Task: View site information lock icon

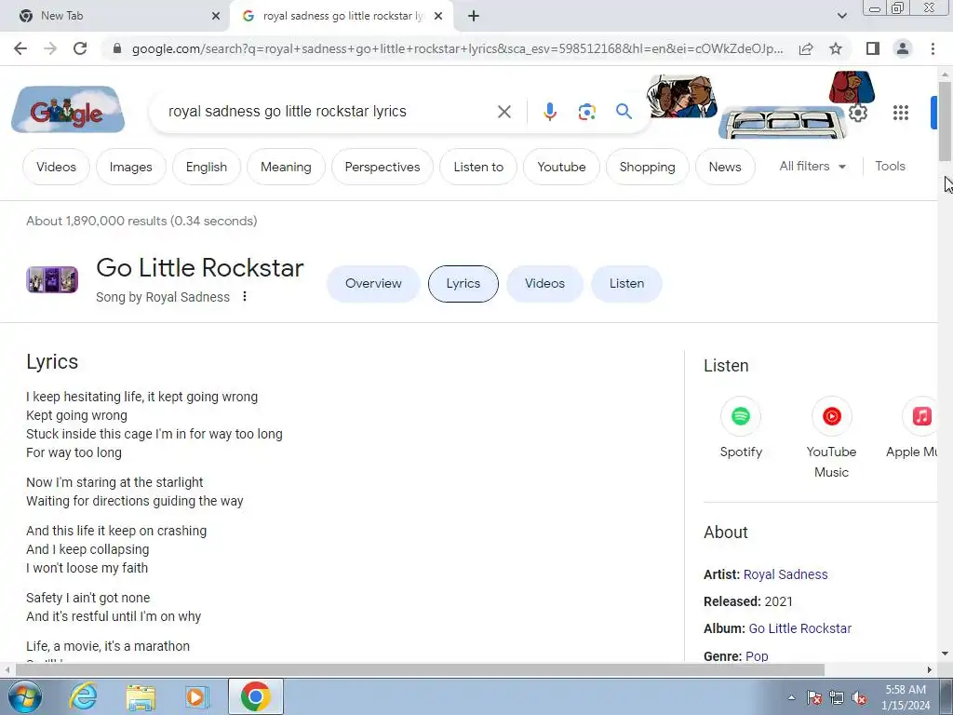Action: pyautogui.click(x=117, y=48)
